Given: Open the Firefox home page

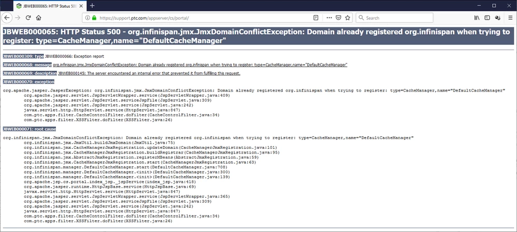Looking at the screenshot, I should [38, 18].
